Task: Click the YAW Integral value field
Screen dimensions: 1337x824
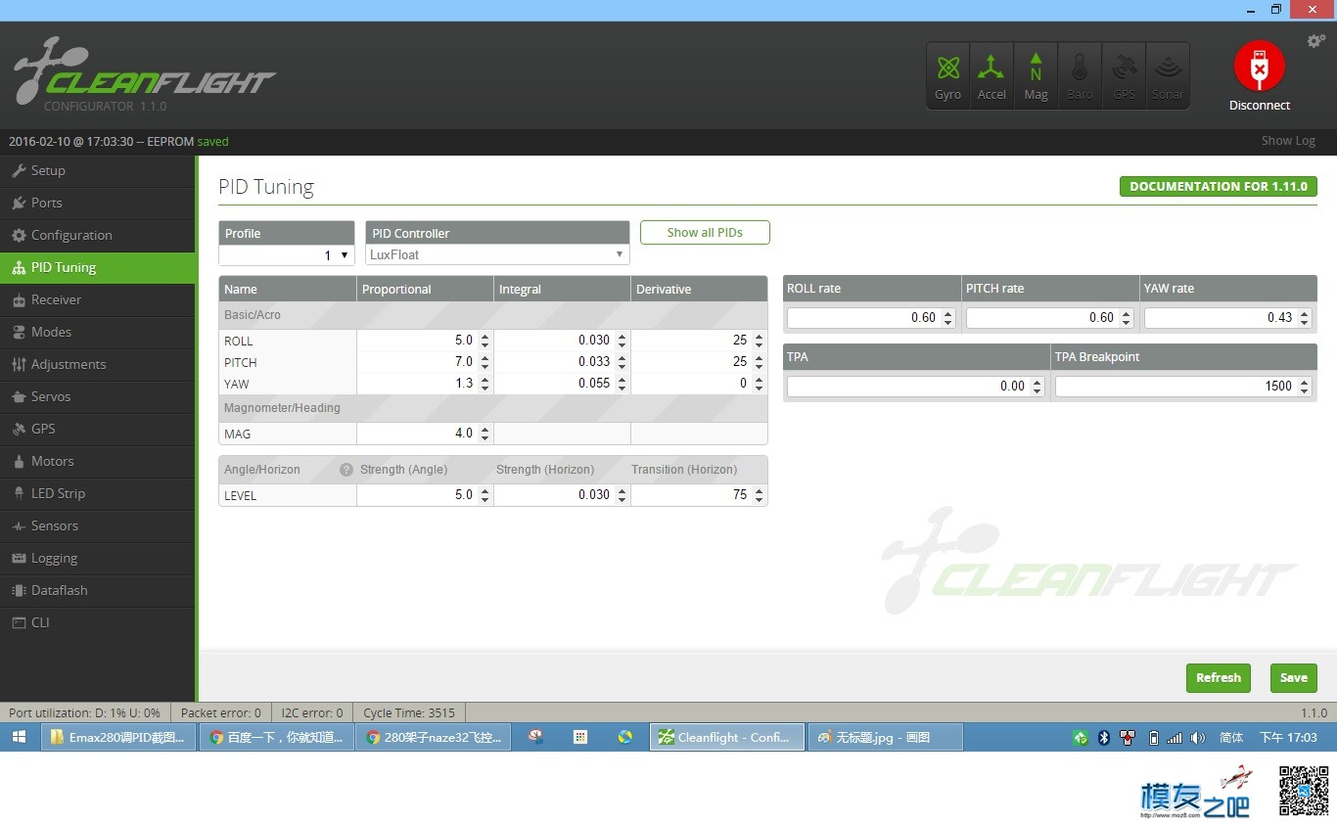Action: click(563, 384)
